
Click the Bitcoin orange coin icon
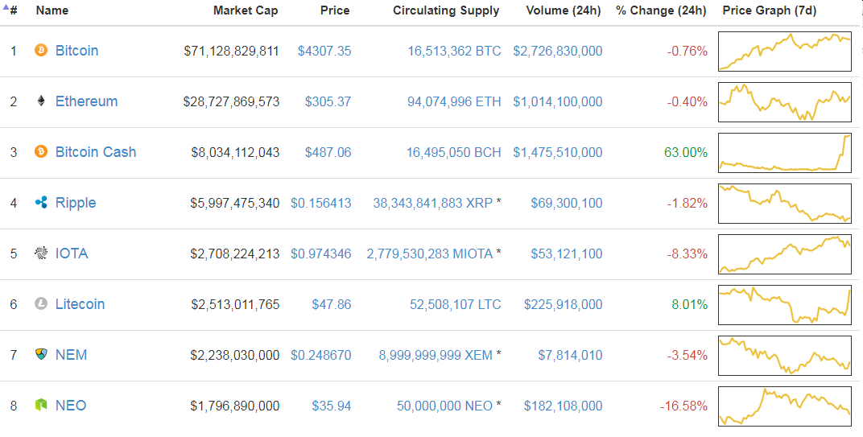point(41,51)
